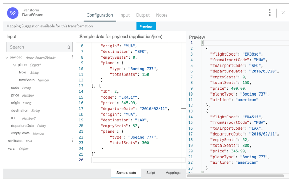Switch to the Configuration tab

(100, 15)
